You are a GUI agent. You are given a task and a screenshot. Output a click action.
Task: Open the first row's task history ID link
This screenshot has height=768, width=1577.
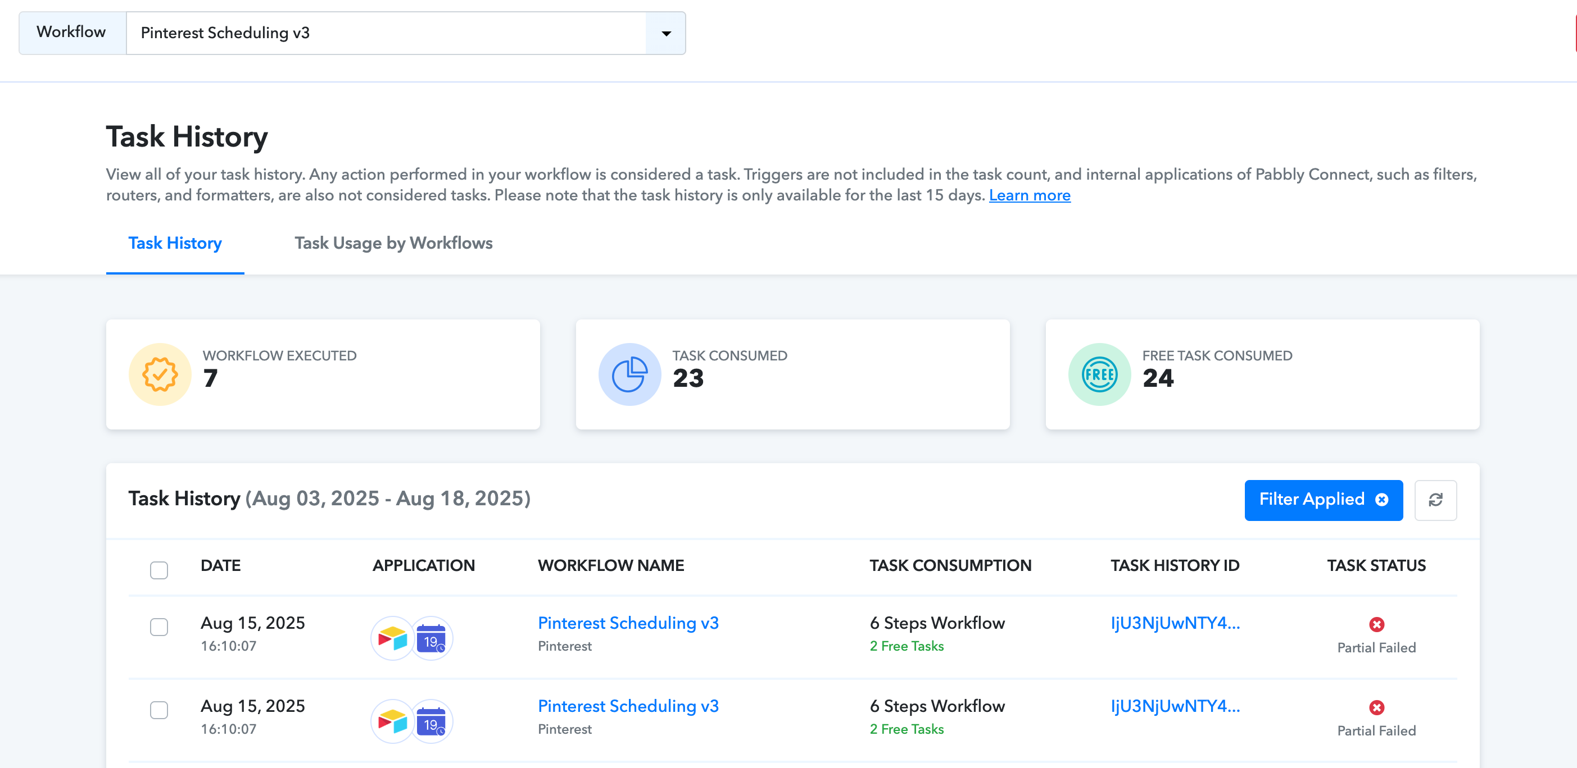tap(1175, 623)
